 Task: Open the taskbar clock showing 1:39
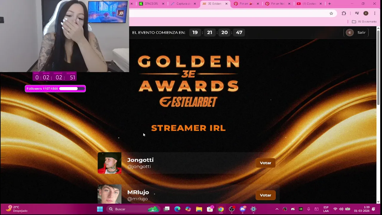362,209
